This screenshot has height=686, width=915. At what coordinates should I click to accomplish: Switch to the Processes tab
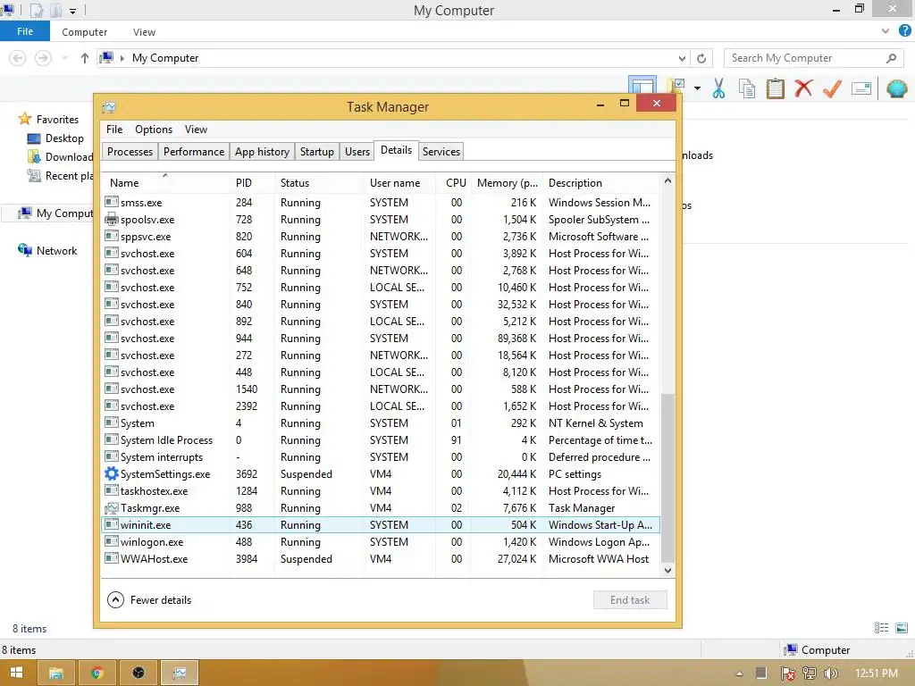(130, 152)
